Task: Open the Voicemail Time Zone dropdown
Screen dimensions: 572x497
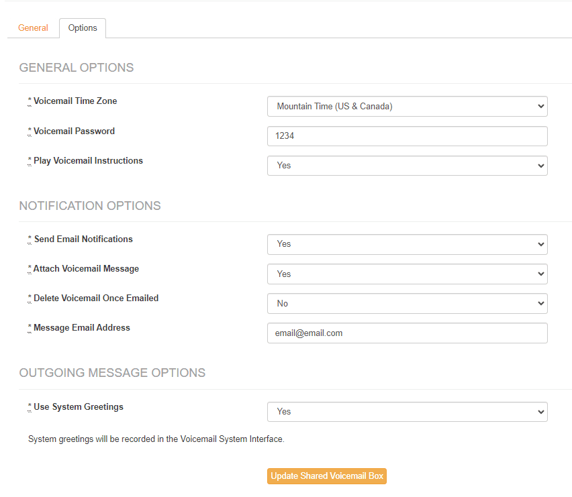Action: pyautogui.click(x=407, y=107)
